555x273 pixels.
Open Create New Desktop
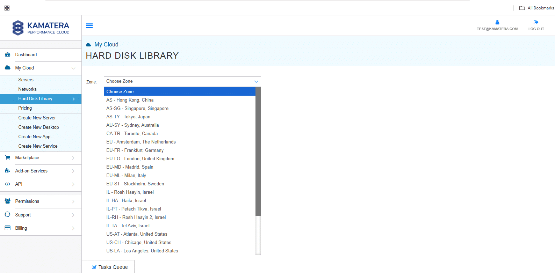[38, 127]
